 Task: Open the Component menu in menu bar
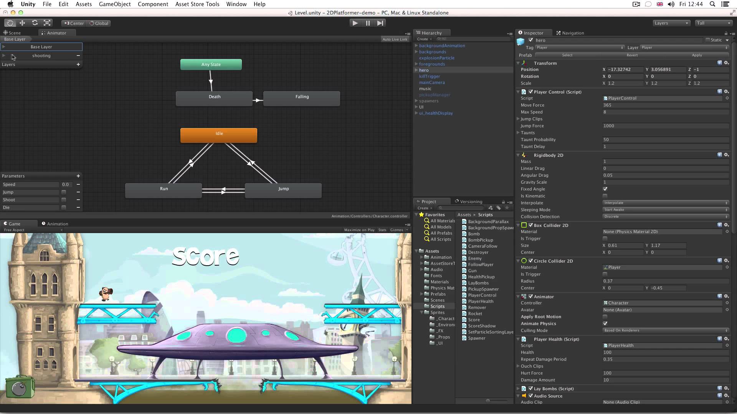(153, 4)
